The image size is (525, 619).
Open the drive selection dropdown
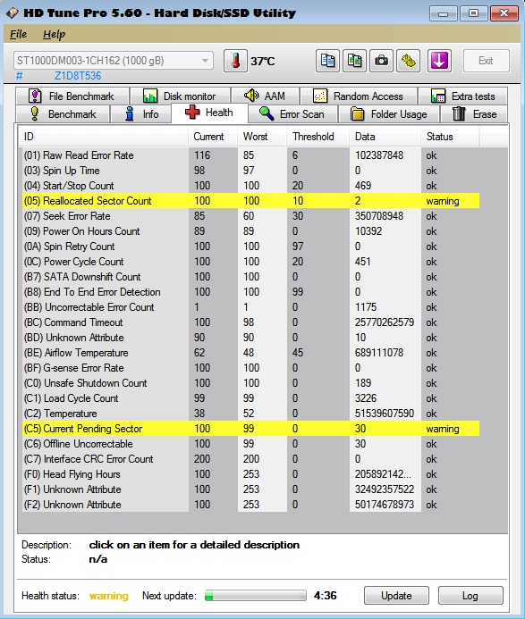coord(114,61)
